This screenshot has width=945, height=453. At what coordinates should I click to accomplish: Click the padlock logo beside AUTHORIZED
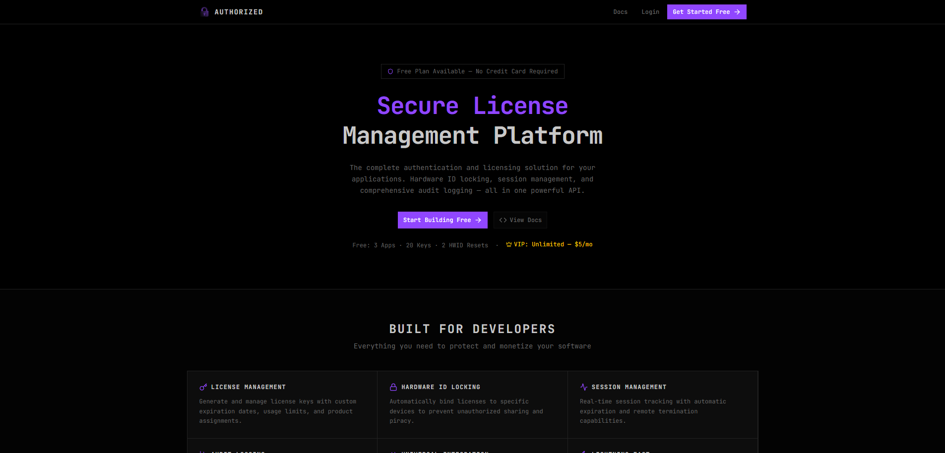[x=204, y=11]
